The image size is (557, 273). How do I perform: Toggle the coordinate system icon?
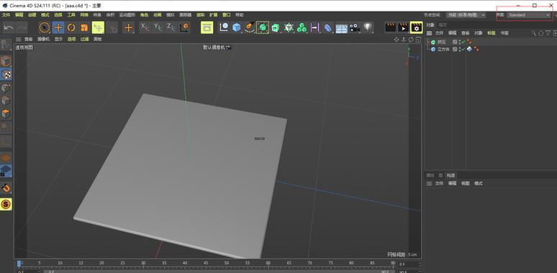coord(184,27)
